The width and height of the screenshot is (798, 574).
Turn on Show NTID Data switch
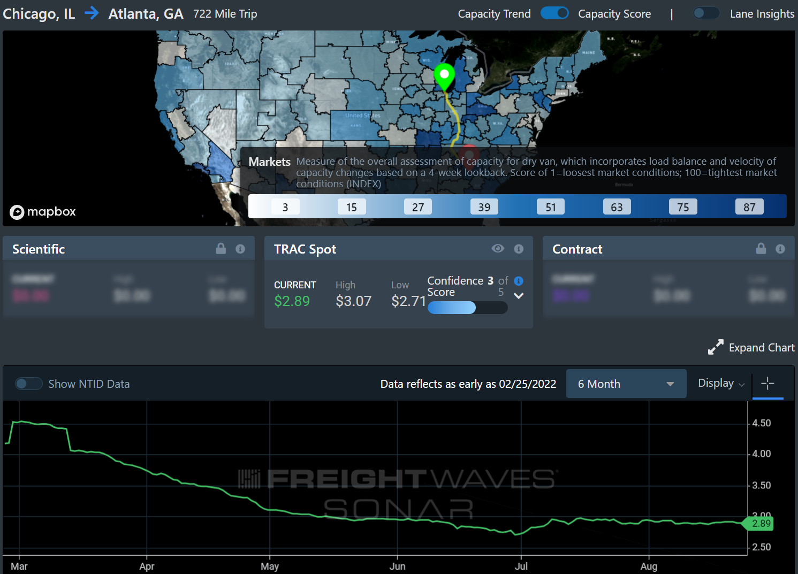[28, 384]
